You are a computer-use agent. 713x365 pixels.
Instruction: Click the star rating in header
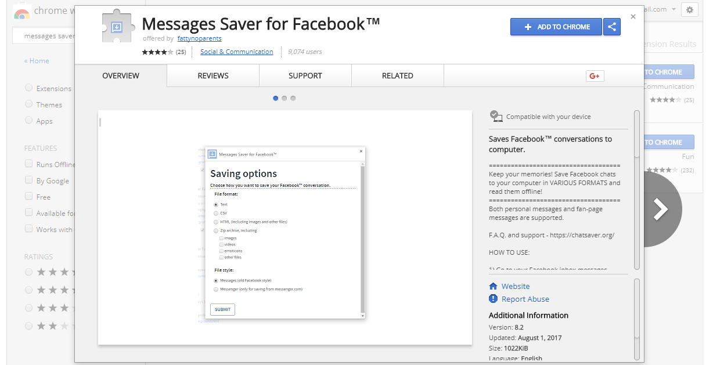[157, 52]
